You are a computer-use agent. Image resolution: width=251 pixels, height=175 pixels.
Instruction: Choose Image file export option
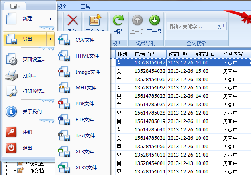point(87,72)
